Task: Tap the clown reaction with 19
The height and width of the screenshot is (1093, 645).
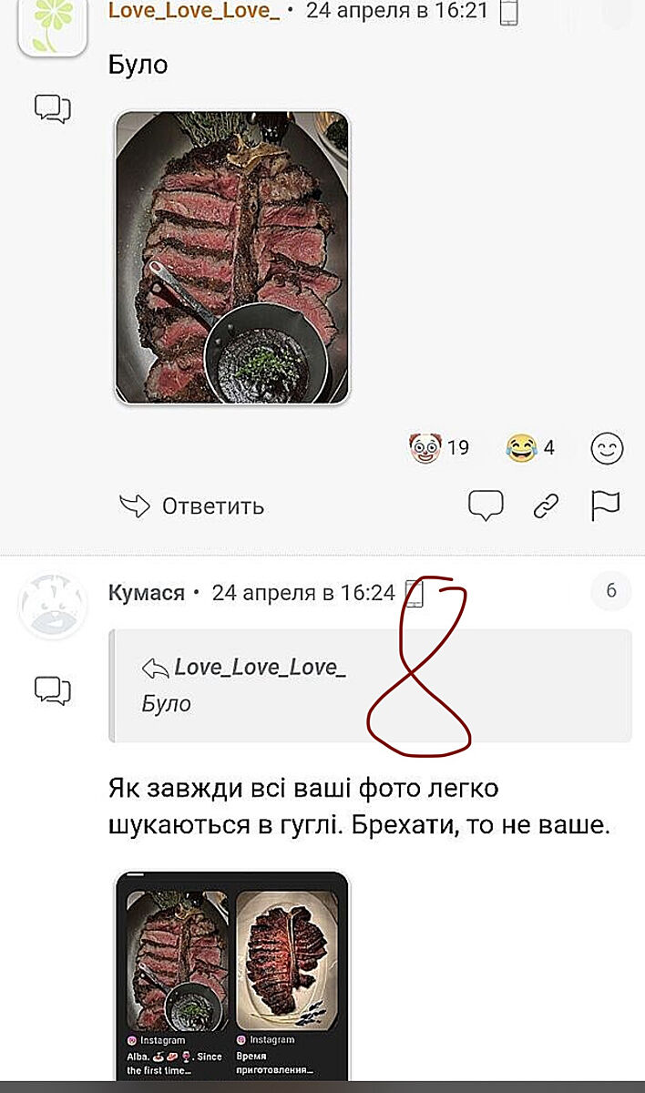Action: coord(438,447)
